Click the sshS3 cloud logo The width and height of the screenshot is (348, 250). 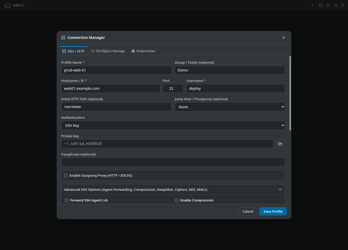point(7,5)
